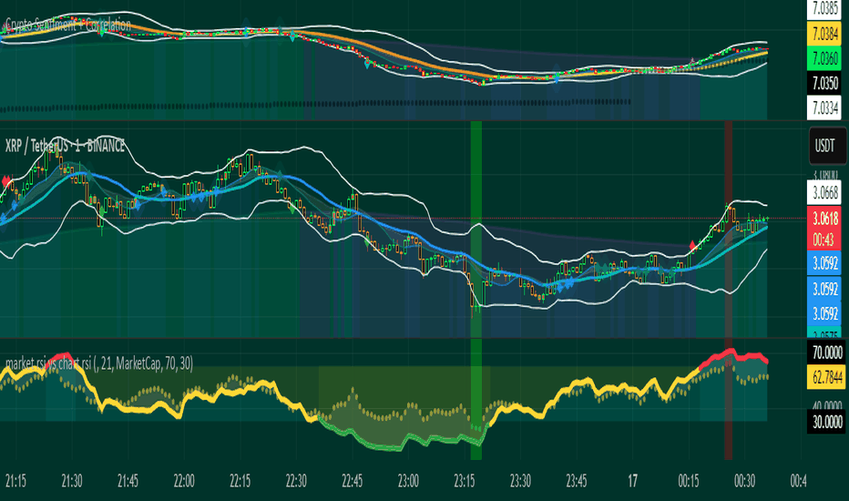Click the red 3.0618 last price label
Image resolution: width=849 pixels, height=501 pixels.
click(x=825, y=218)
